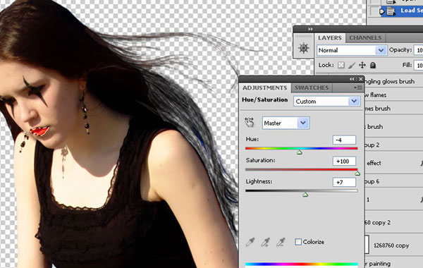Click the layer Fill field
Image resolution: width=423 pixels, height=268 pixels.
419,66
